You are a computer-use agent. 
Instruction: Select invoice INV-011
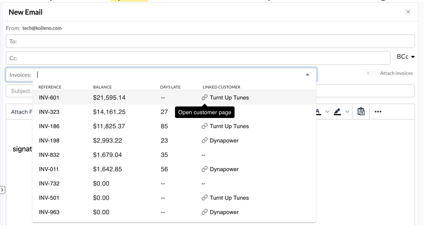(x=174, y=169)
